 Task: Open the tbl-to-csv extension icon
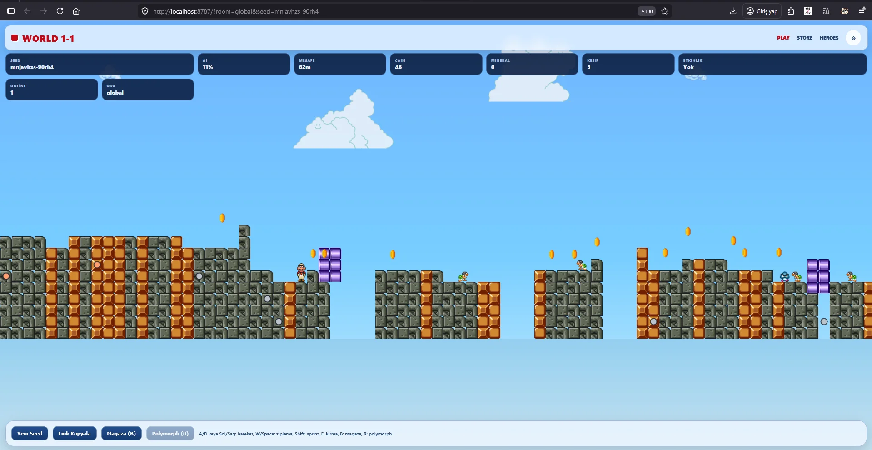click(808, 11)
